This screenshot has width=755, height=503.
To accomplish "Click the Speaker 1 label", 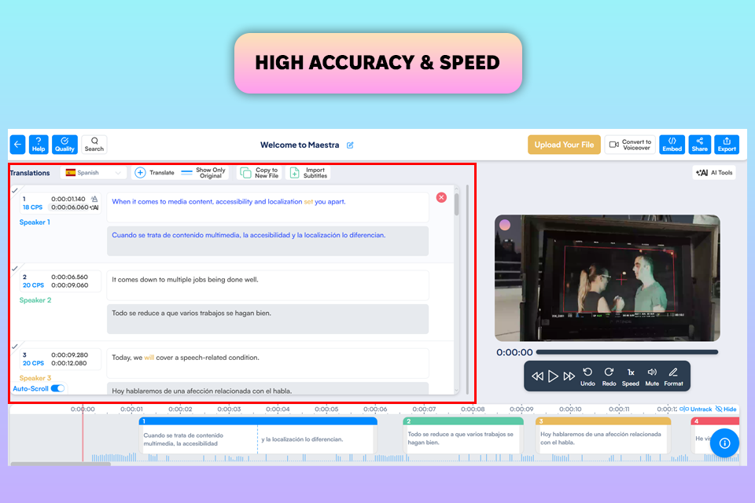I will [x=35, y=222].
